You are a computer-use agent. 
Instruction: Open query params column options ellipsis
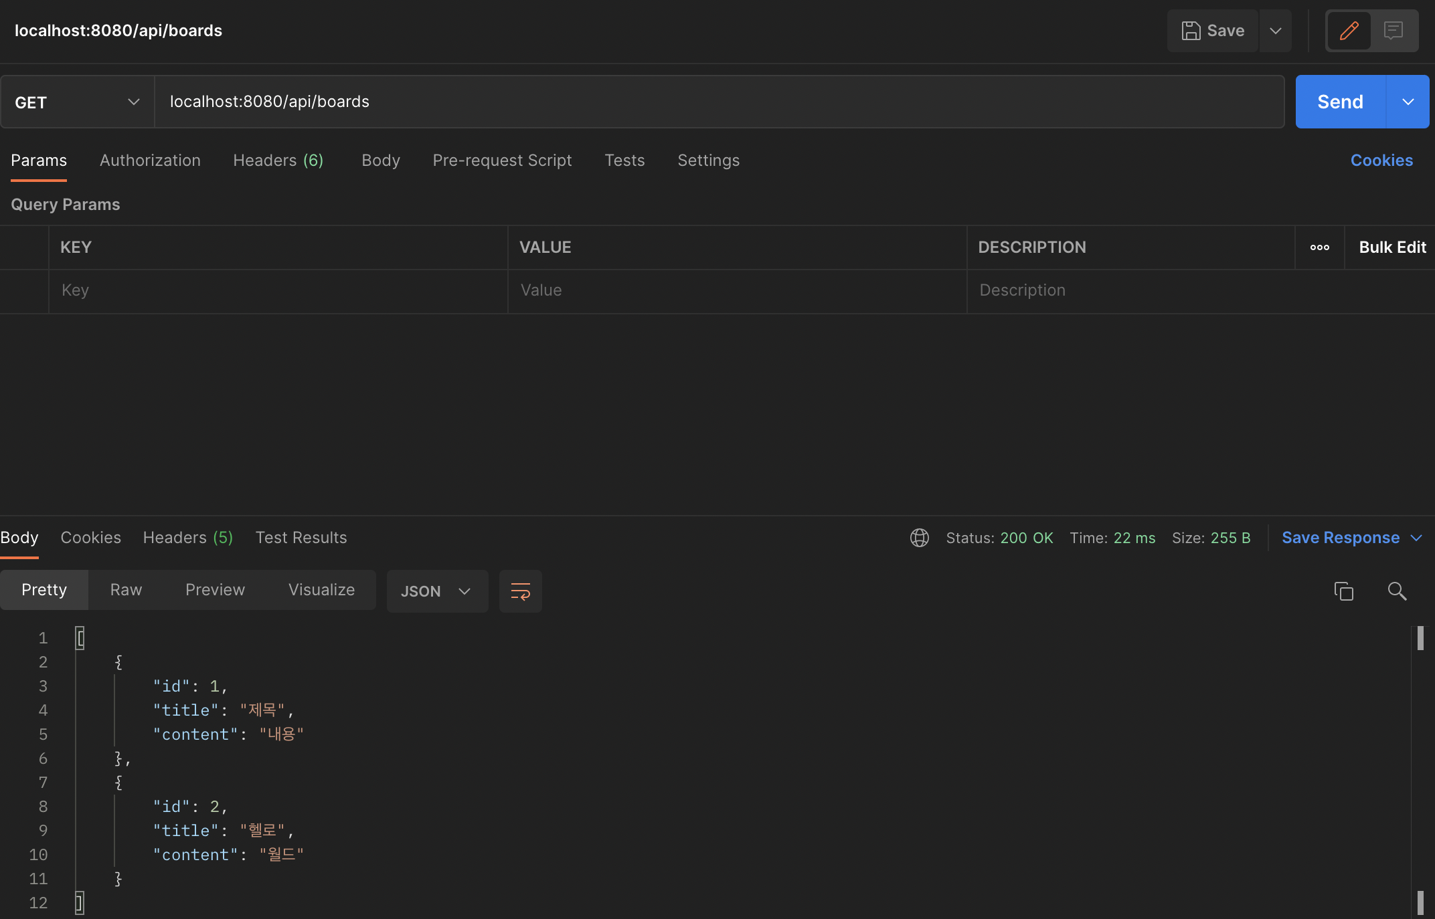[x=1319, y=247]
